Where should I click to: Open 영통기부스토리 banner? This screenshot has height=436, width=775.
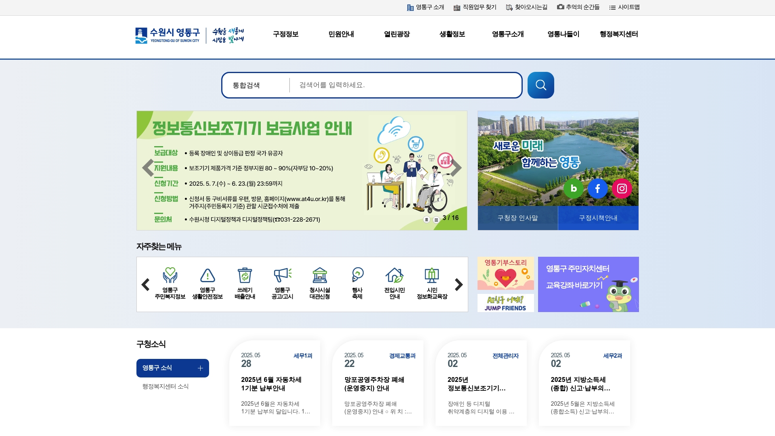pos(506,273)
